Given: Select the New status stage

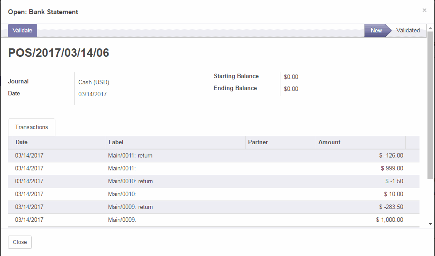Looking at the screenshot, I should pyautogui.click(x=376, y=31).
